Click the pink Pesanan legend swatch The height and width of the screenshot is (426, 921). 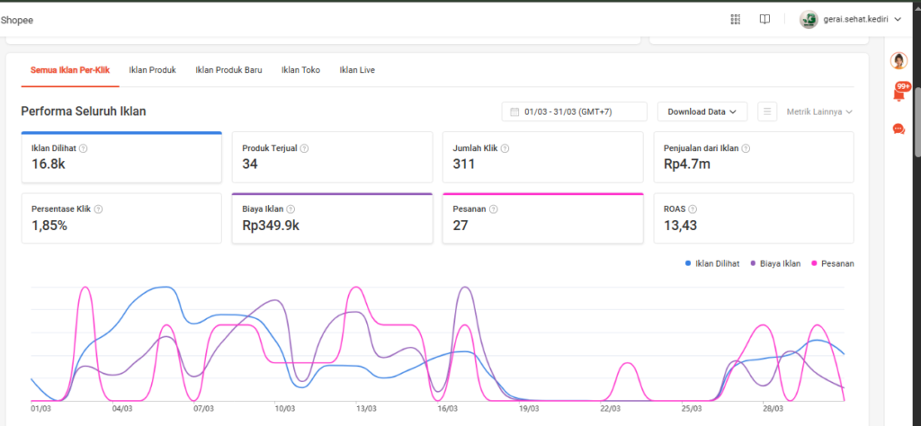[816, 263]
